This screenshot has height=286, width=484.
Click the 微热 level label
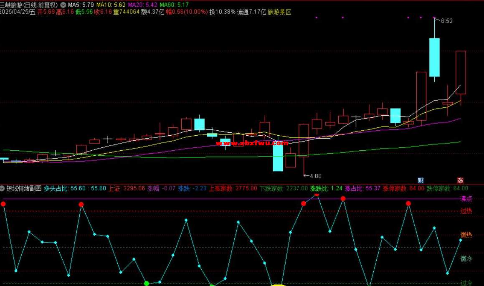pyautogui.click(x=466, y=235)
